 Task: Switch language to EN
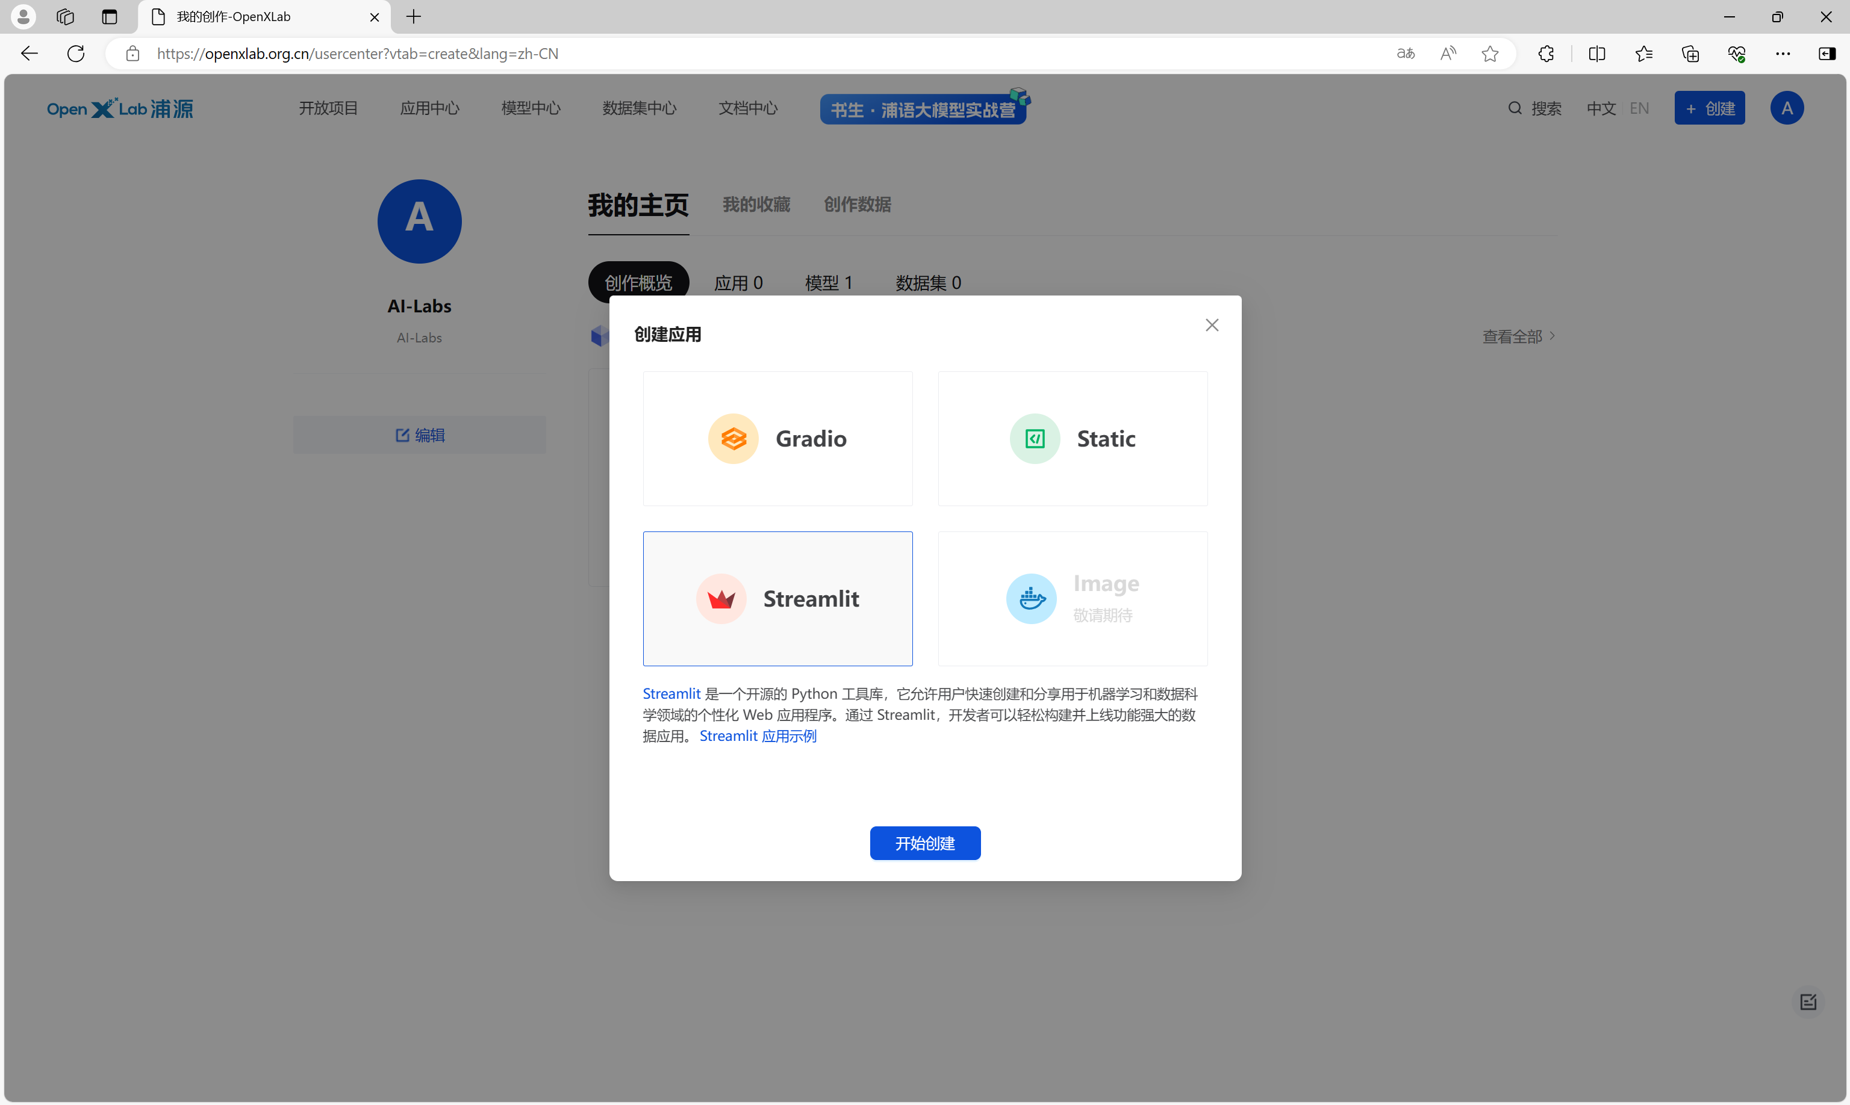pyautogui.click(x=1639, y=109)
